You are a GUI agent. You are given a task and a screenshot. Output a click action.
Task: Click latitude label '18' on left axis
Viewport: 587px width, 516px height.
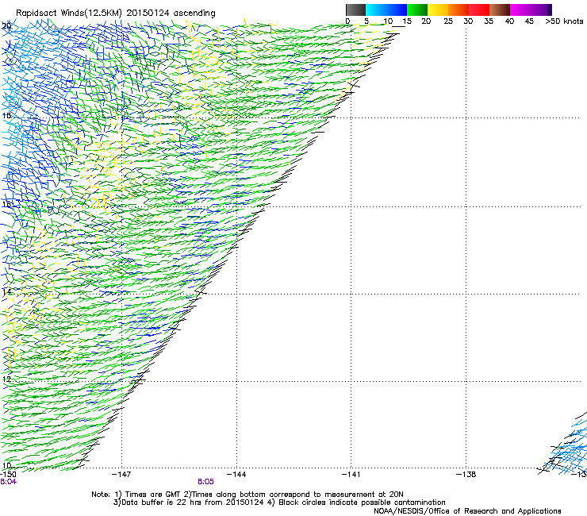[6, 115]
